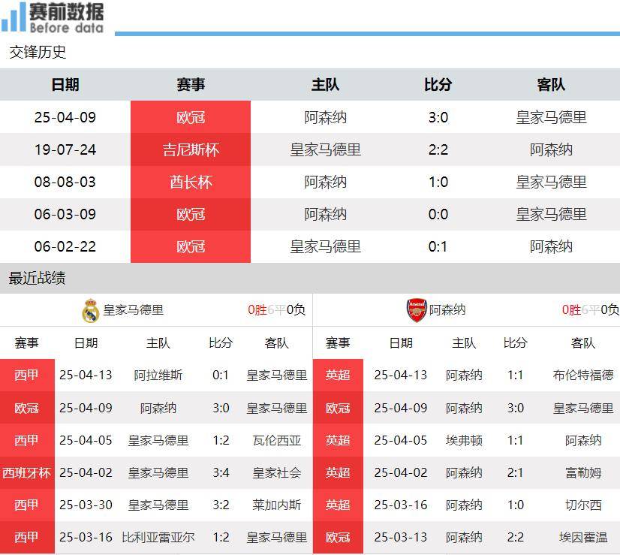Click 莱加内斯 opponent name
This screenshot has height=555, width=620.
tap(277, 505)
